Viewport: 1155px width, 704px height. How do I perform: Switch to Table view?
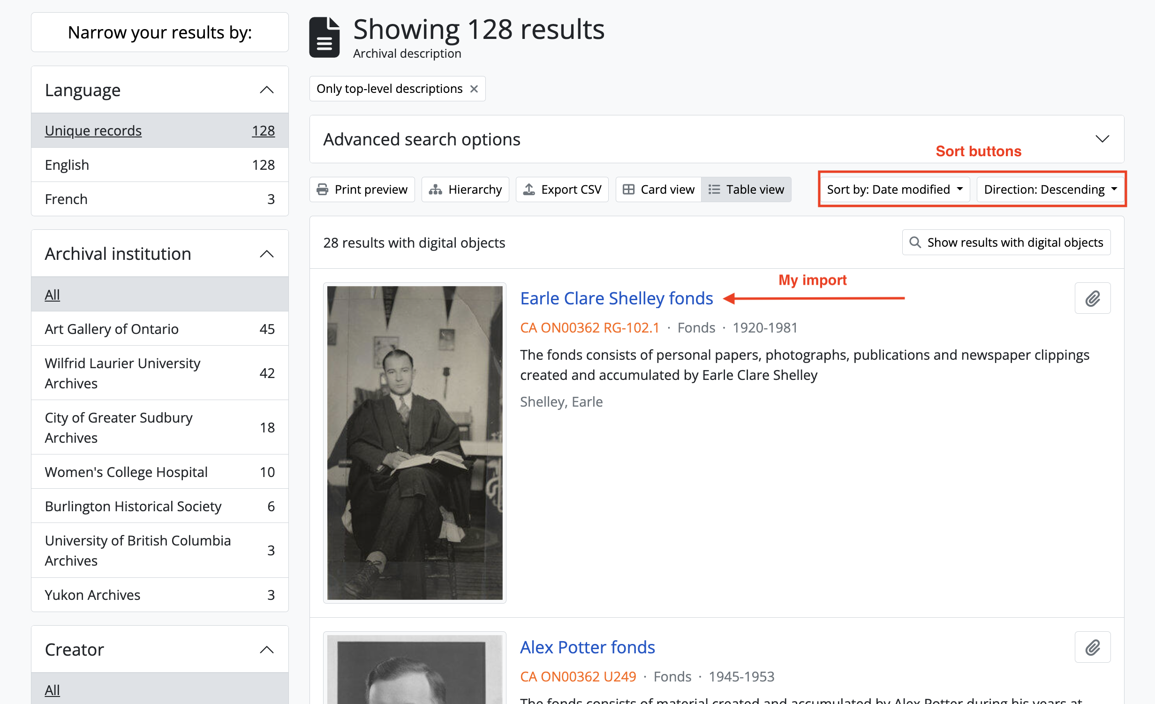[746, 189]
